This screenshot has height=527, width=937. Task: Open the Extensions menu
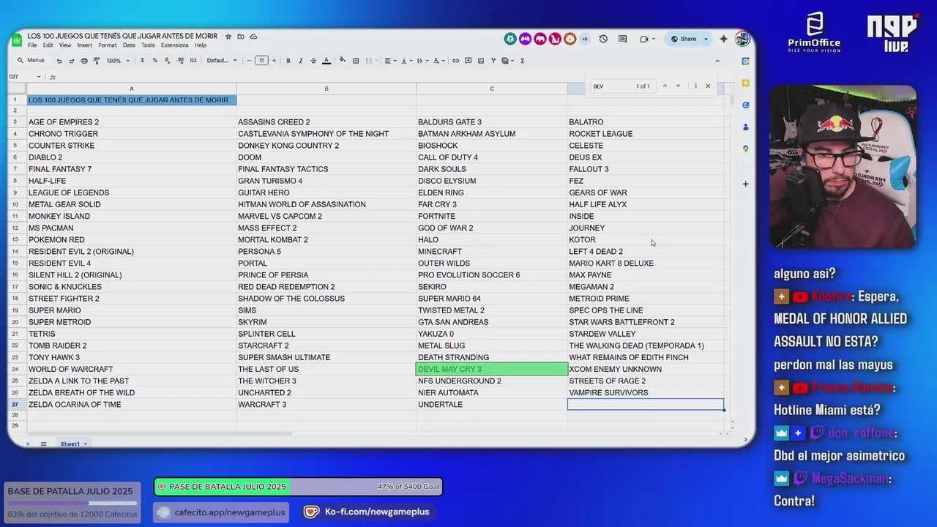175,45
